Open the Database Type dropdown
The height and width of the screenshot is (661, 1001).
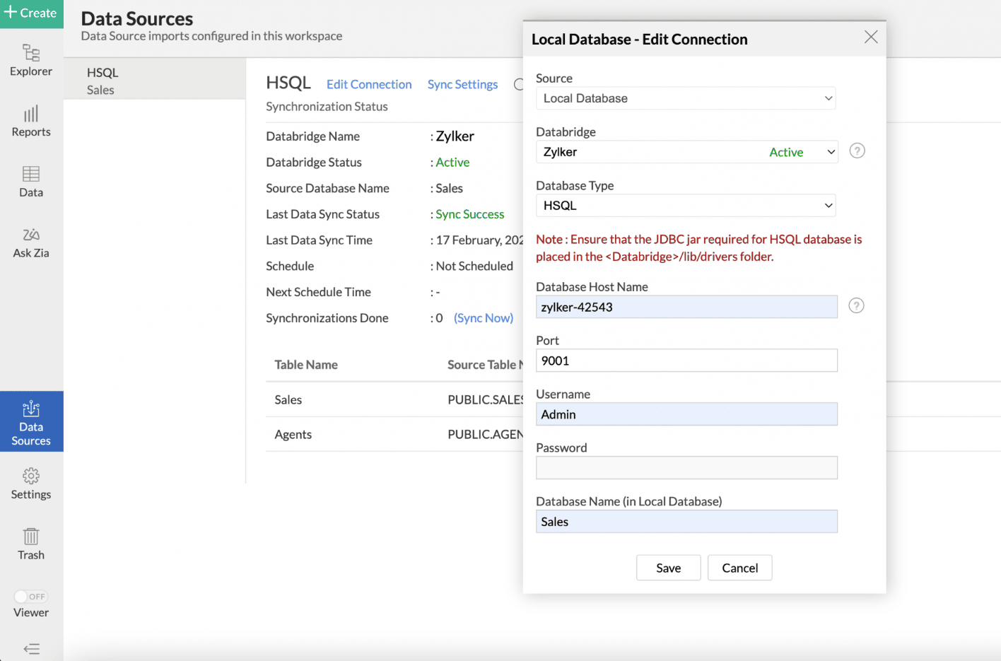685,206
